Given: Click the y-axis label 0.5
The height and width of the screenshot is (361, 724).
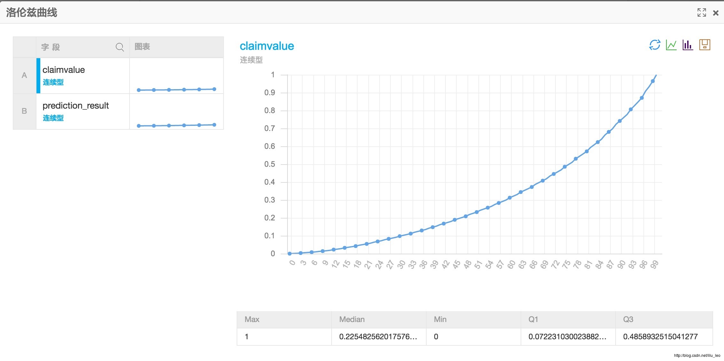Looking at the screenshot, I should [x=269, y=164].
